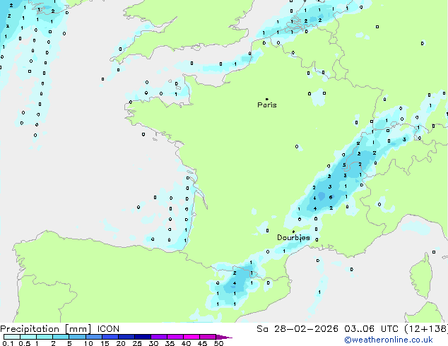The height and width of the screenshot is (346, 448).
Task: Click the precipitation value '6' on the map
Action: 331,197
